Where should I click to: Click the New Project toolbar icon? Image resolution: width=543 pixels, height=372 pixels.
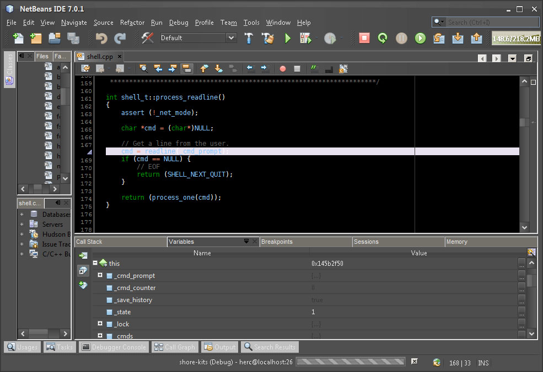(x=36, y=38)
